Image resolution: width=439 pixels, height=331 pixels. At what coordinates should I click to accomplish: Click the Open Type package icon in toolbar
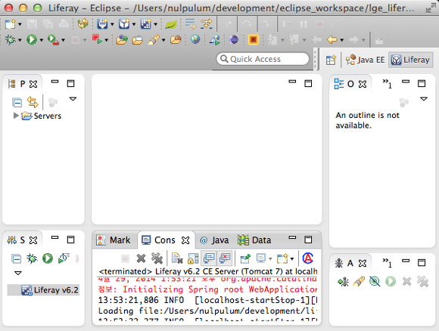pyautogui.click(x=122, y=40)
